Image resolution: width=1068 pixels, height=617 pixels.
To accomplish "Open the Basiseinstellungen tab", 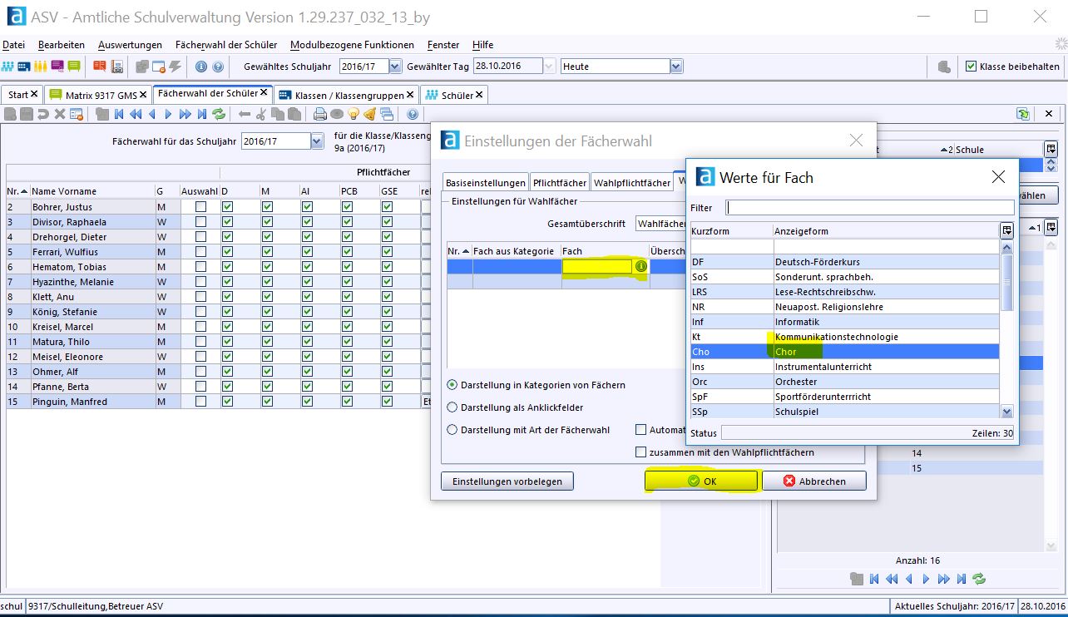I will pos(486,183).
